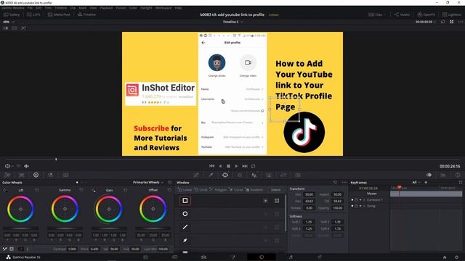465x261 pixels.
Task: Open the Nodes editor panel
Action: pyautogui.click(x=402, y=14)
